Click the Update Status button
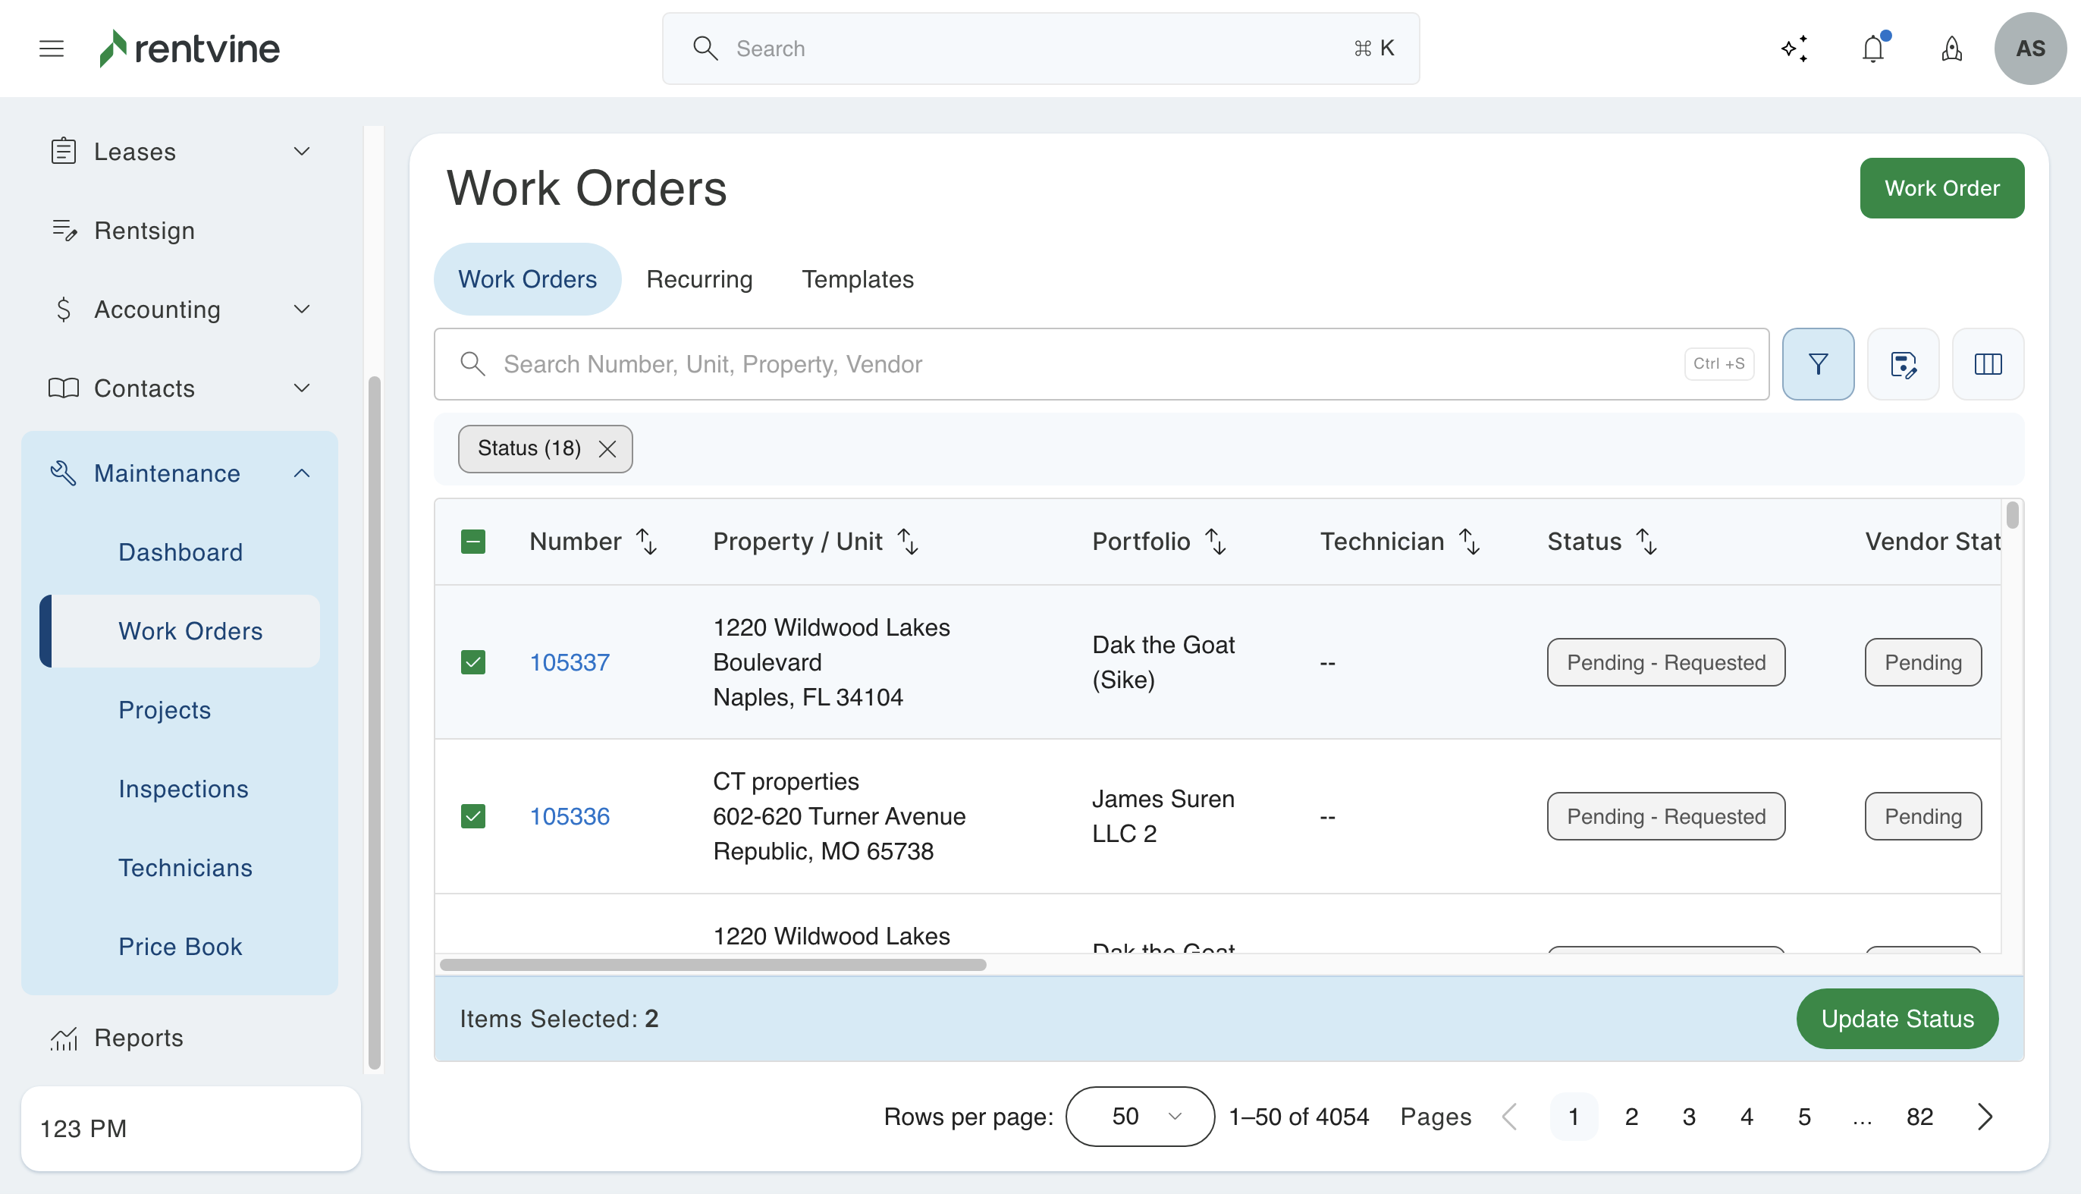This screenshot has width=2081, height=1194. point(1896,1019)
